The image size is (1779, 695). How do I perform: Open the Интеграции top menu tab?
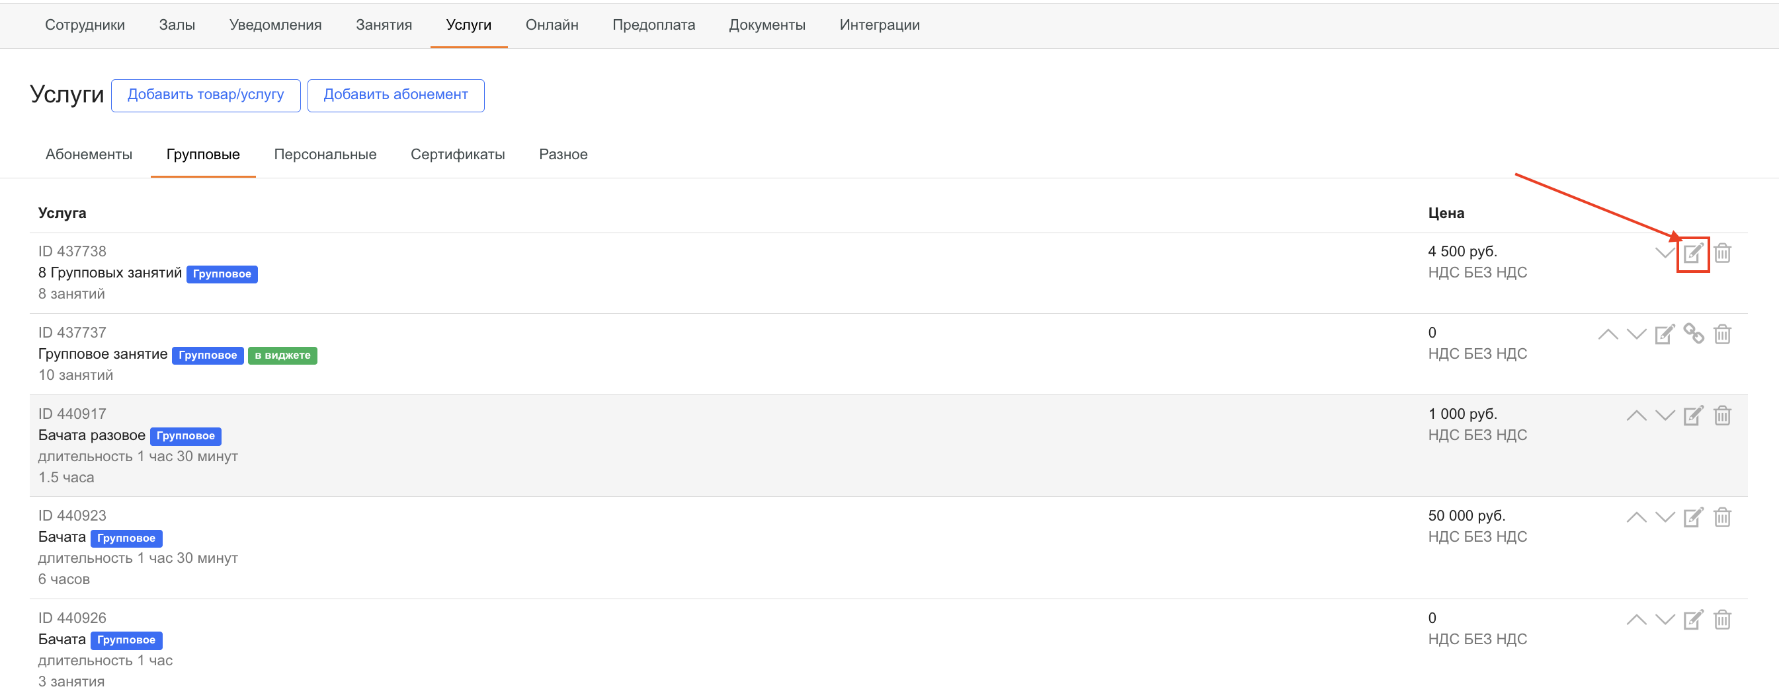click(x=879, y=25)
